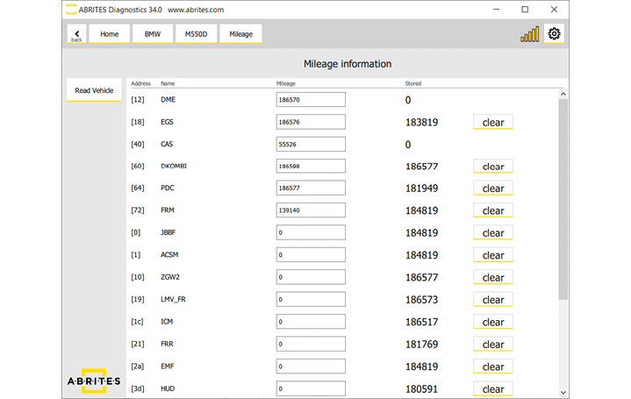Image resolution: width=631 pixels, height=399 pixels.
Task: Click the DME mileage input field
Action: coord(311,100)
